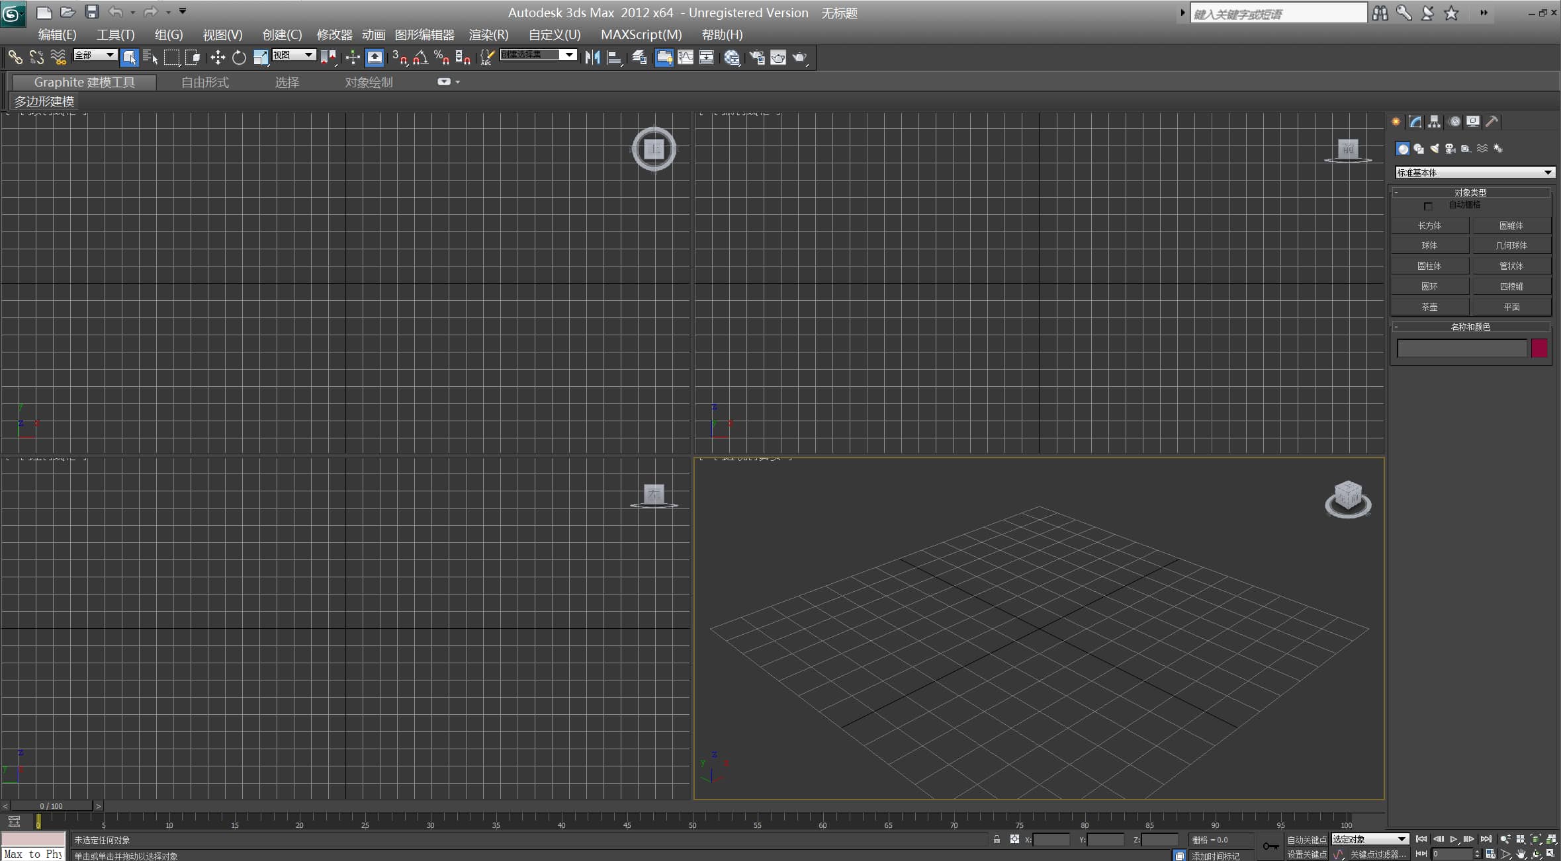Toggle Auto Key (自动关键点) mode

coord(1306,840)
